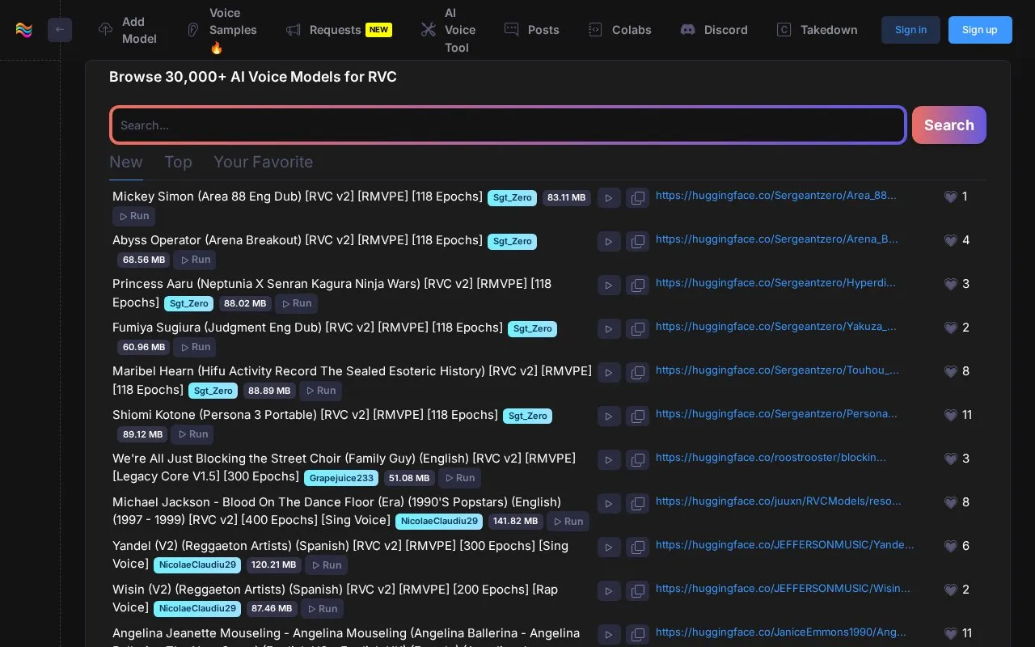Open the Discord link
This screenshot has height=647, width=1035.
(714, 30)
